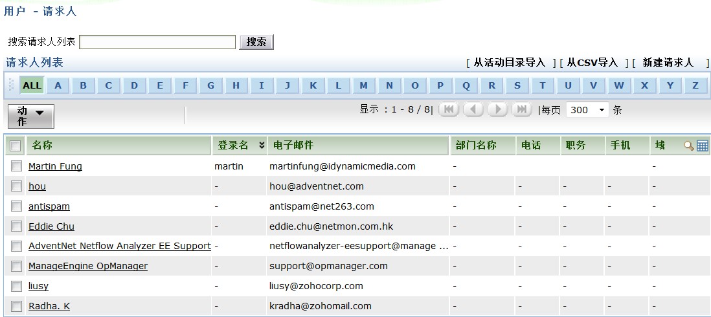Open the liusy requester link

click(39, 286)
